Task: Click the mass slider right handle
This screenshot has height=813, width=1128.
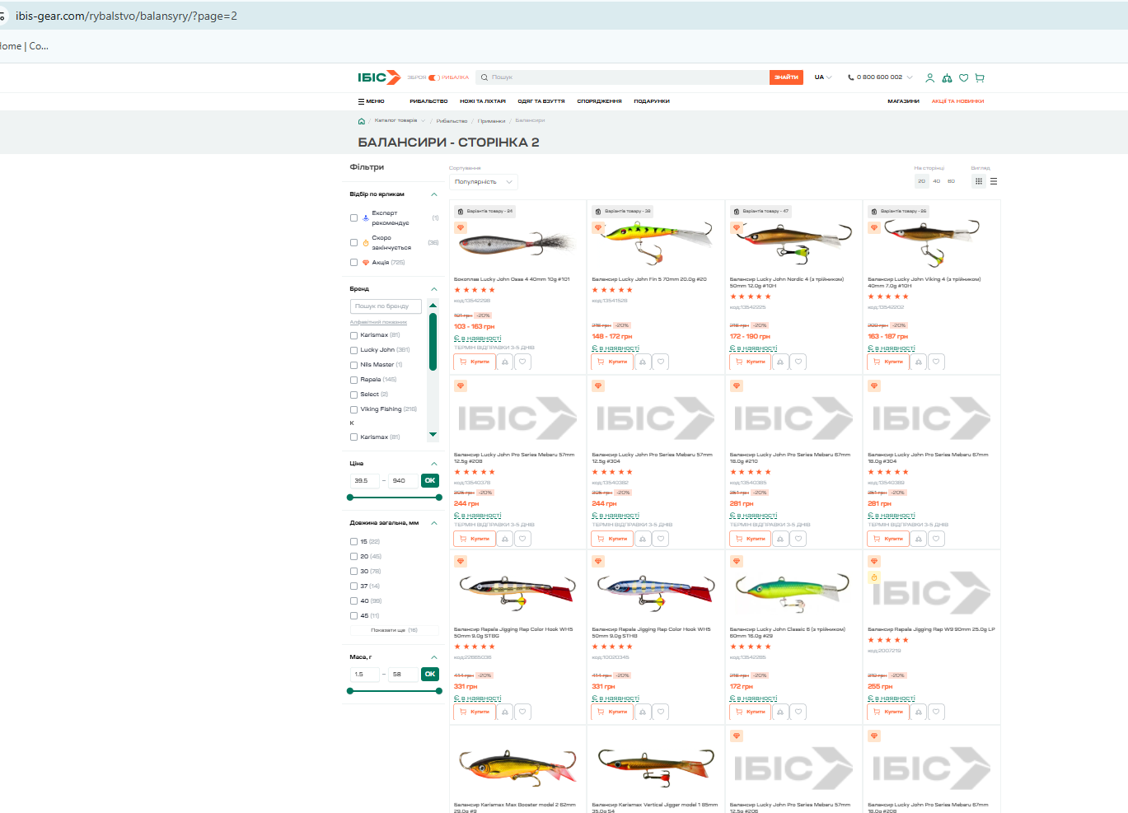Action: (x=439, y=691)
